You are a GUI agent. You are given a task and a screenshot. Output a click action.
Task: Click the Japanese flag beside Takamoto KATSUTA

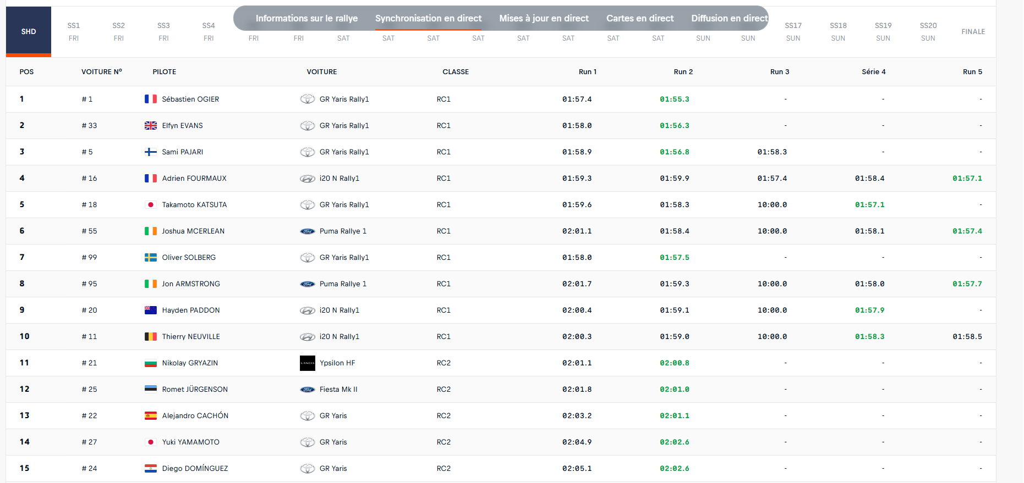(151, 204)
